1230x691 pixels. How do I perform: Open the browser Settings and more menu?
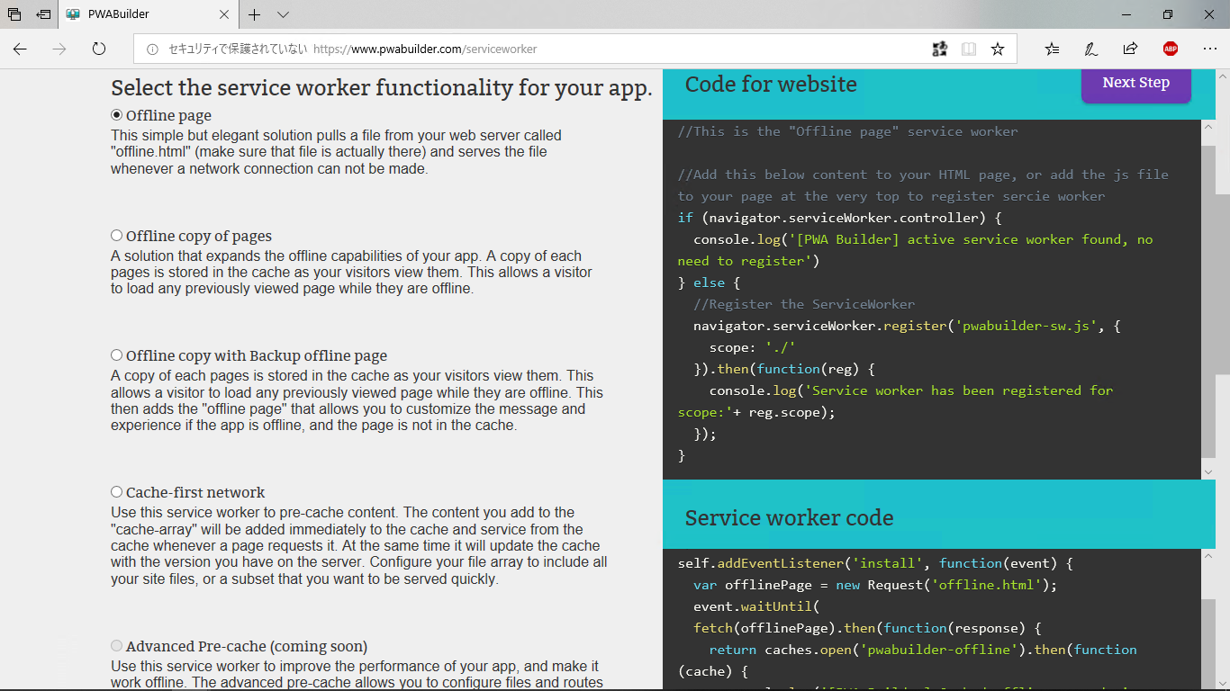[1209, 49]
